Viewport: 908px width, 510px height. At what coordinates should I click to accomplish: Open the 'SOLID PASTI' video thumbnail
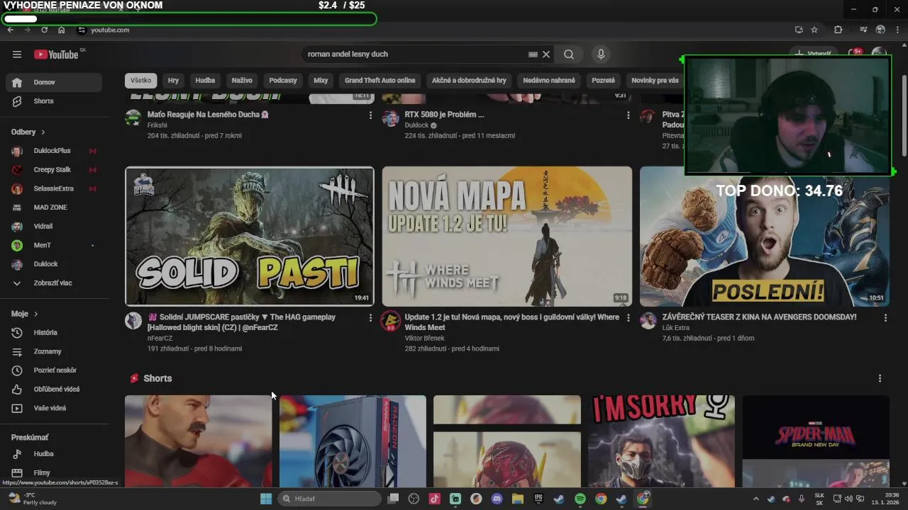click(250, 236)
